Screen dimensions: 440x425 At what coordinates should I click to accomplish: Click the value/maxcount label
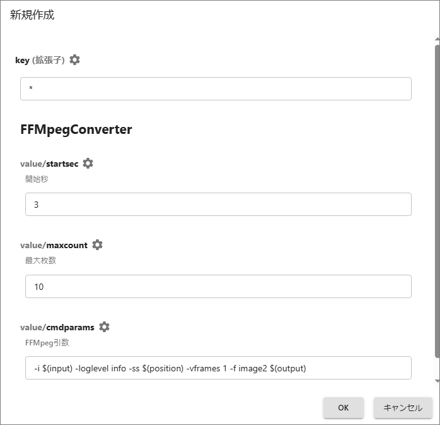pyautogui.click(x=54, y=245)
